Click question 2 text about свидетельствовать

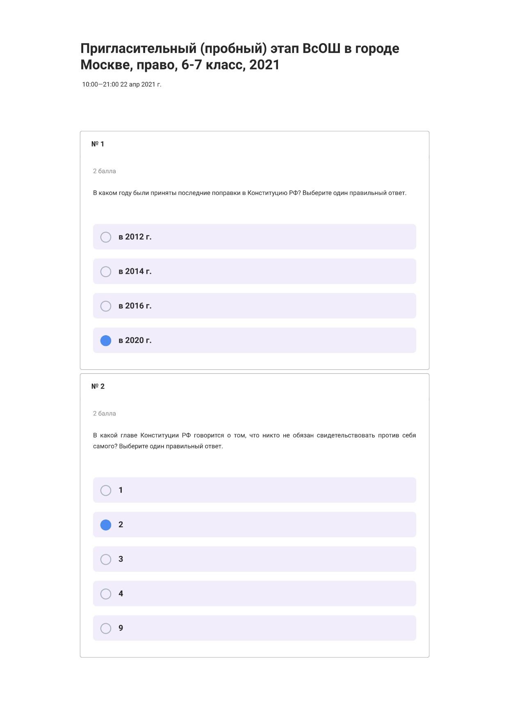pos(255,441)
